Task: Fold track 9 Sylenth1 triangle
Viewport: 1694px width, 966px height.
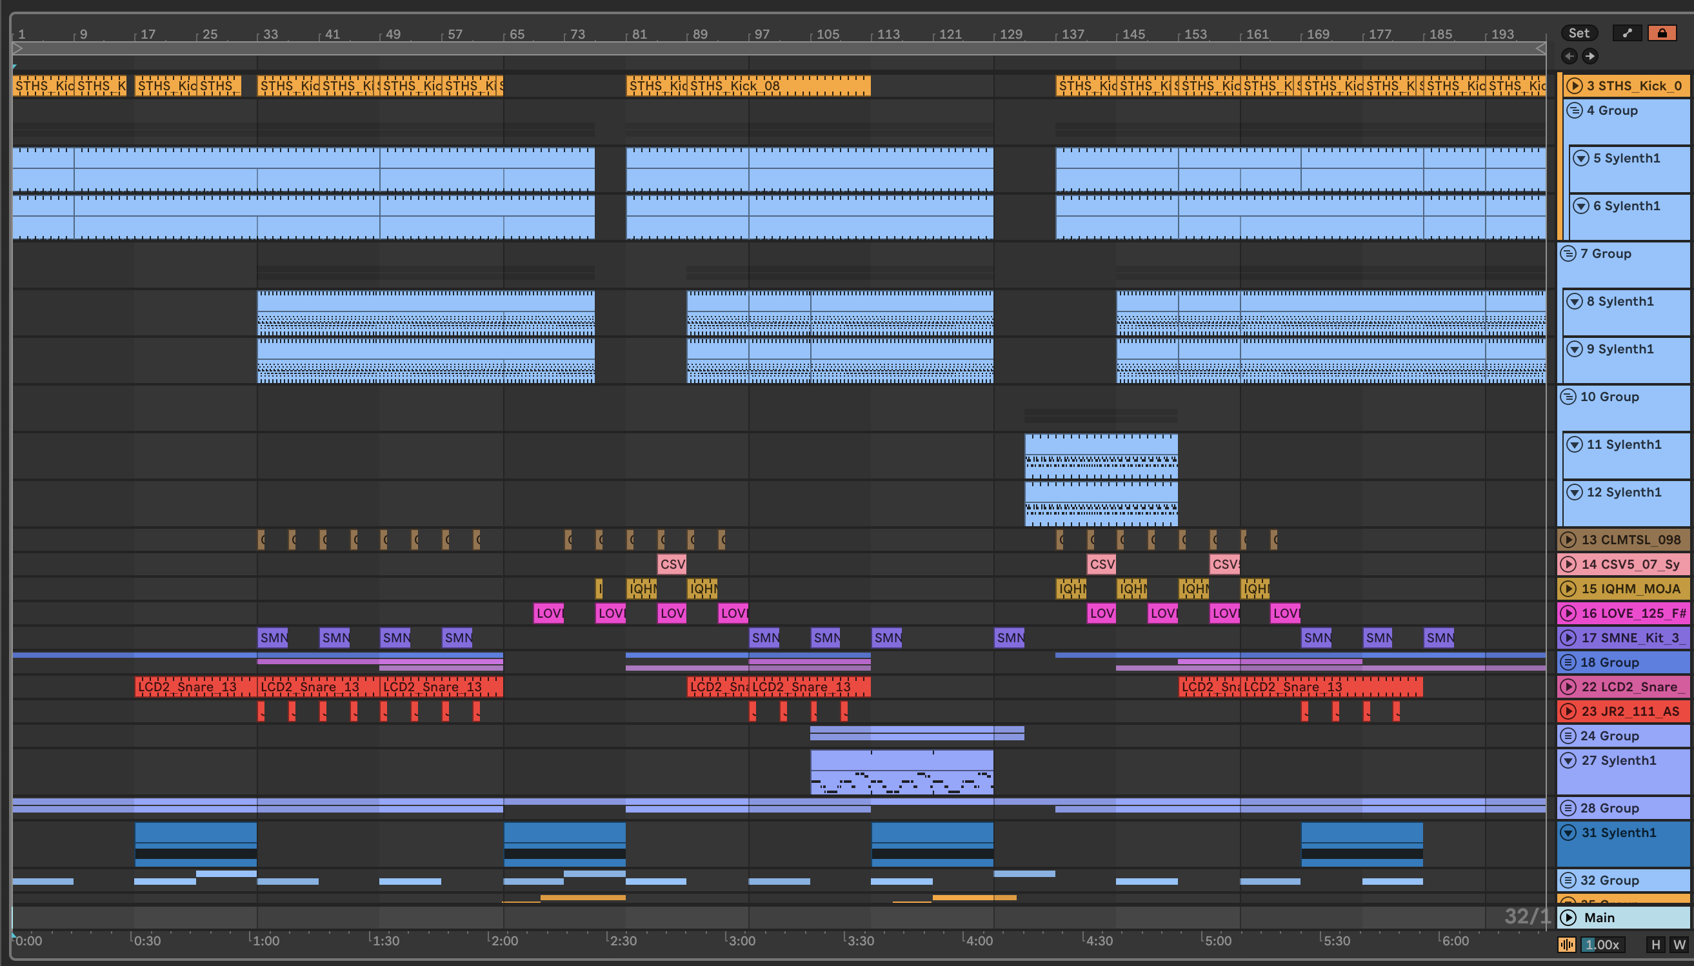Action: 1575,349
